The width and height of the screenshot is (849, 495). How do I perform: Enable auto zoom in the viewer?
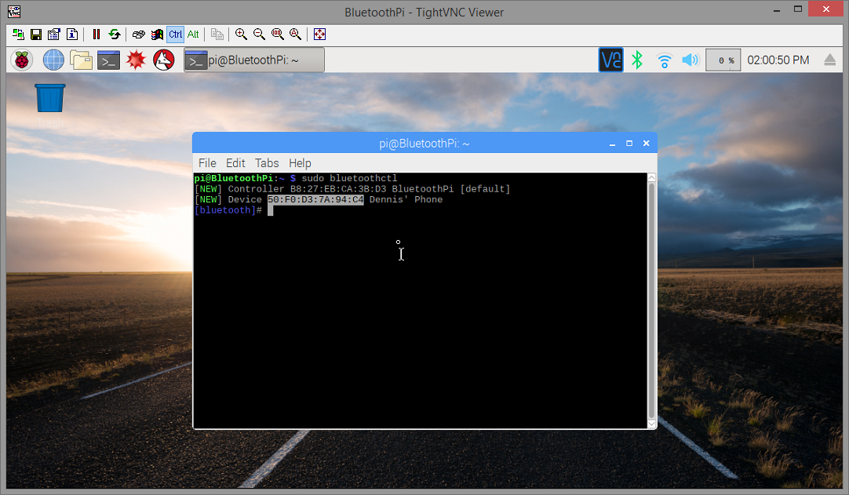point(295,34)
